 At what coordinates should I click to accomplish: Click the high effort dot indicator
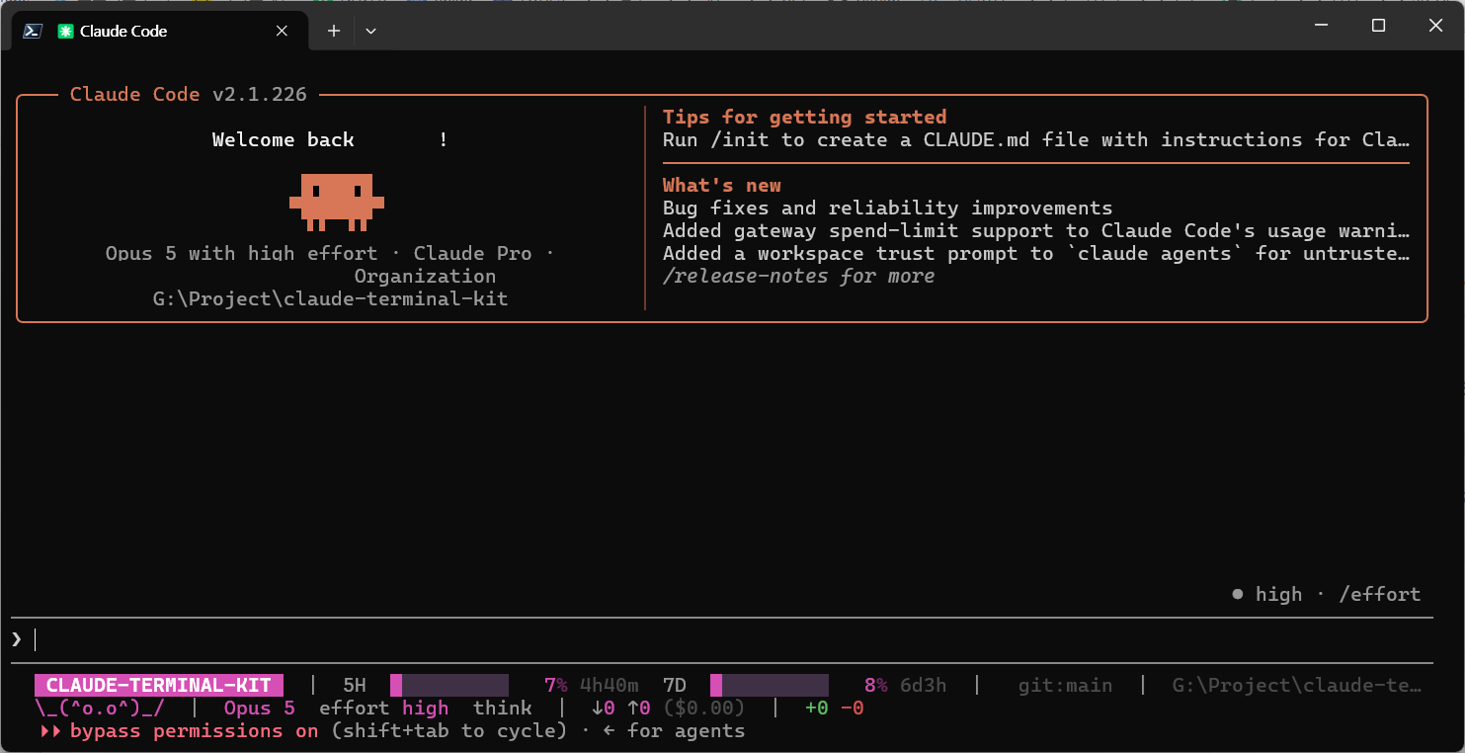(x=1237, y=594)
